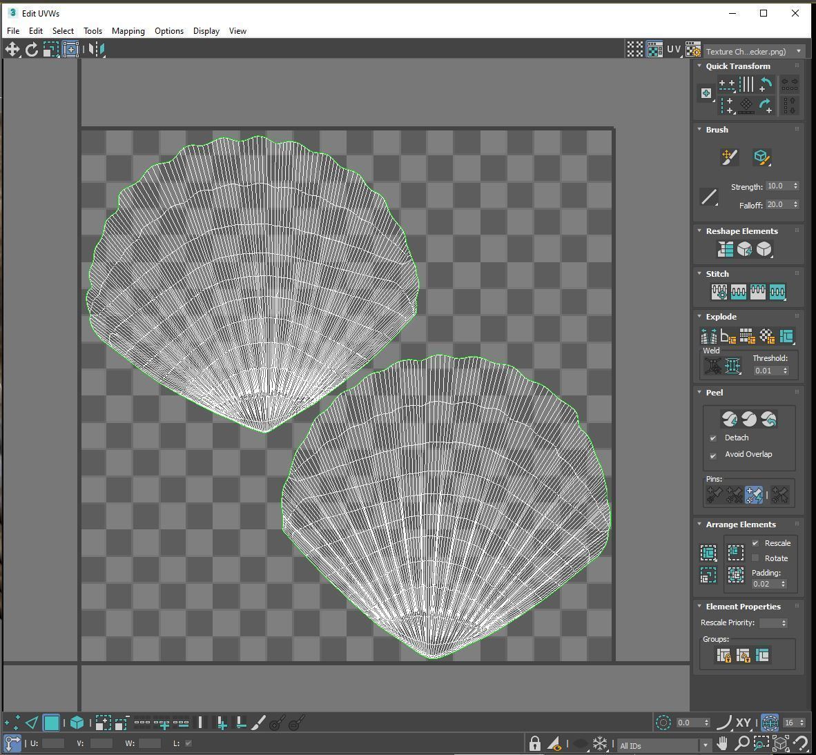Enable the Rotate checkbox
Viewport: 816px width, 755px height.
[755, 558]
